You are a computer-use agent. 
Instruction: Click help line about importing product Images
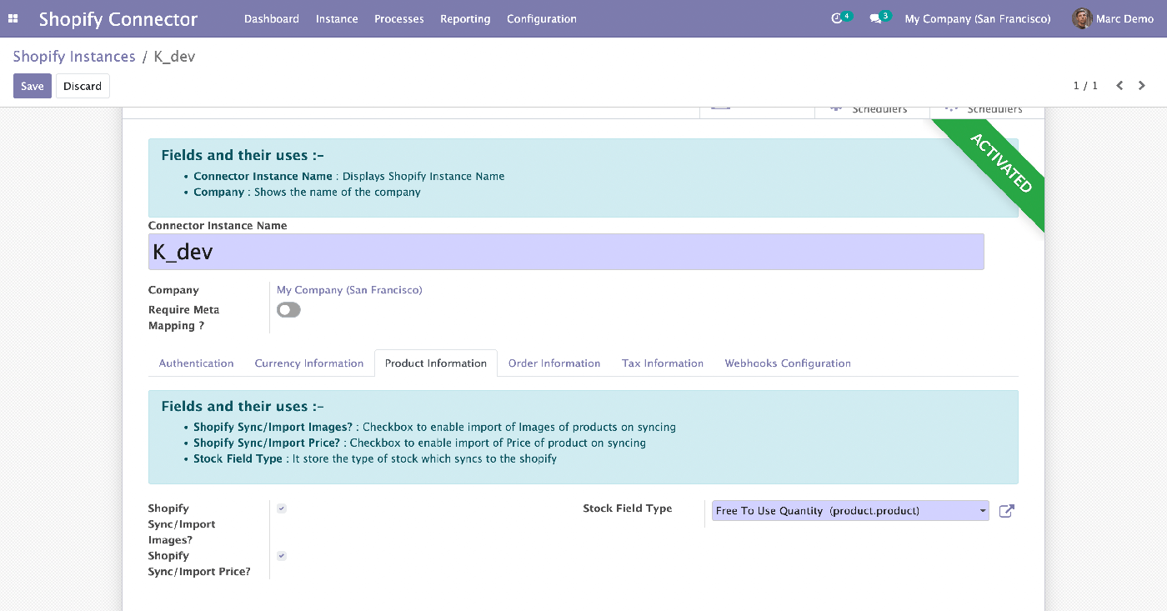434,428
